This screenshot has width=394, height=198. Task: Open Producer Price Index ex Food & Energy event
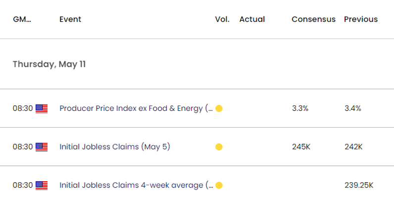[x=136, y=108]
